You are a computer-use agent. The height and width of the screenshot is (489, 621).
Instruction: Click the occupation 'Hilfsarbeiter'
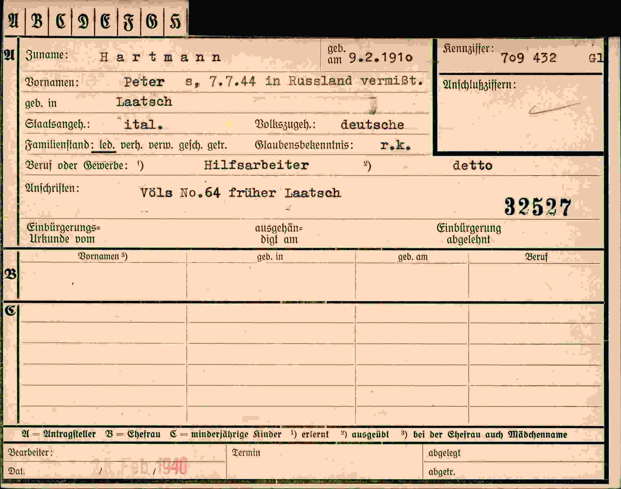pos(256,165)
